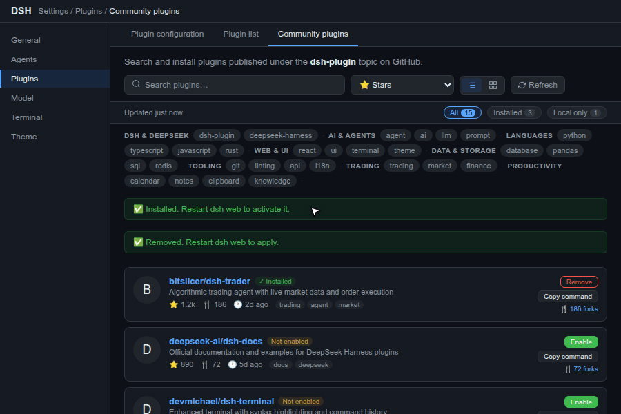The width and height of the screenshot is (621, 414).
Task: Focus the Search plugins field
Action: 235,85
